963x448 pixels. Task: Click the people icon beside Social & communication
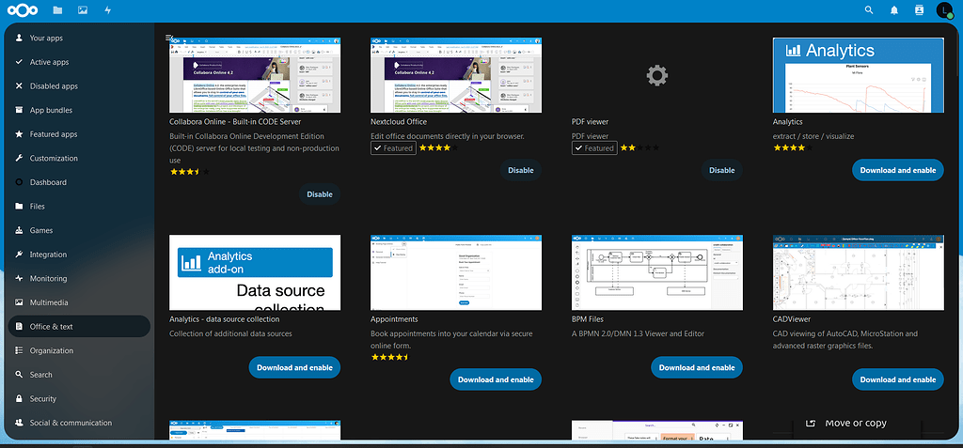(x=19, y=423)
